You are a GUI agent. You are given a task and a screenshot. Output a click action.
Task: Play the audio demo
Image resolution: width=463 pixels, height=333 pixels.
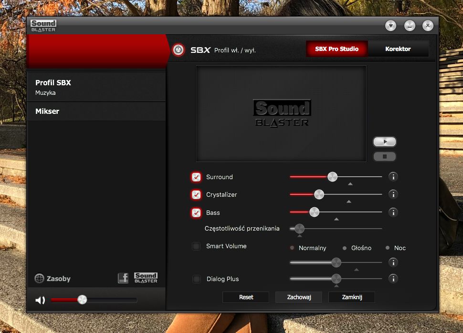point(384,142)
